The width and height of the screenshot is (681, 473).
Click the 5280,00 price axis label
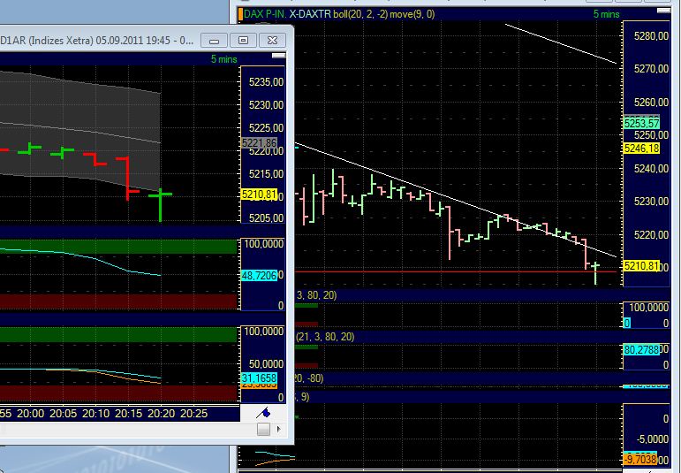pos(651,36)
